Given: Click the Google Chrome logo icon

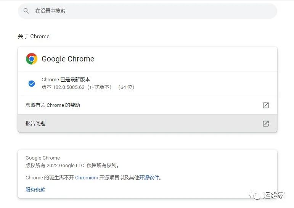Looking at the screenshot, I should 32,59.
